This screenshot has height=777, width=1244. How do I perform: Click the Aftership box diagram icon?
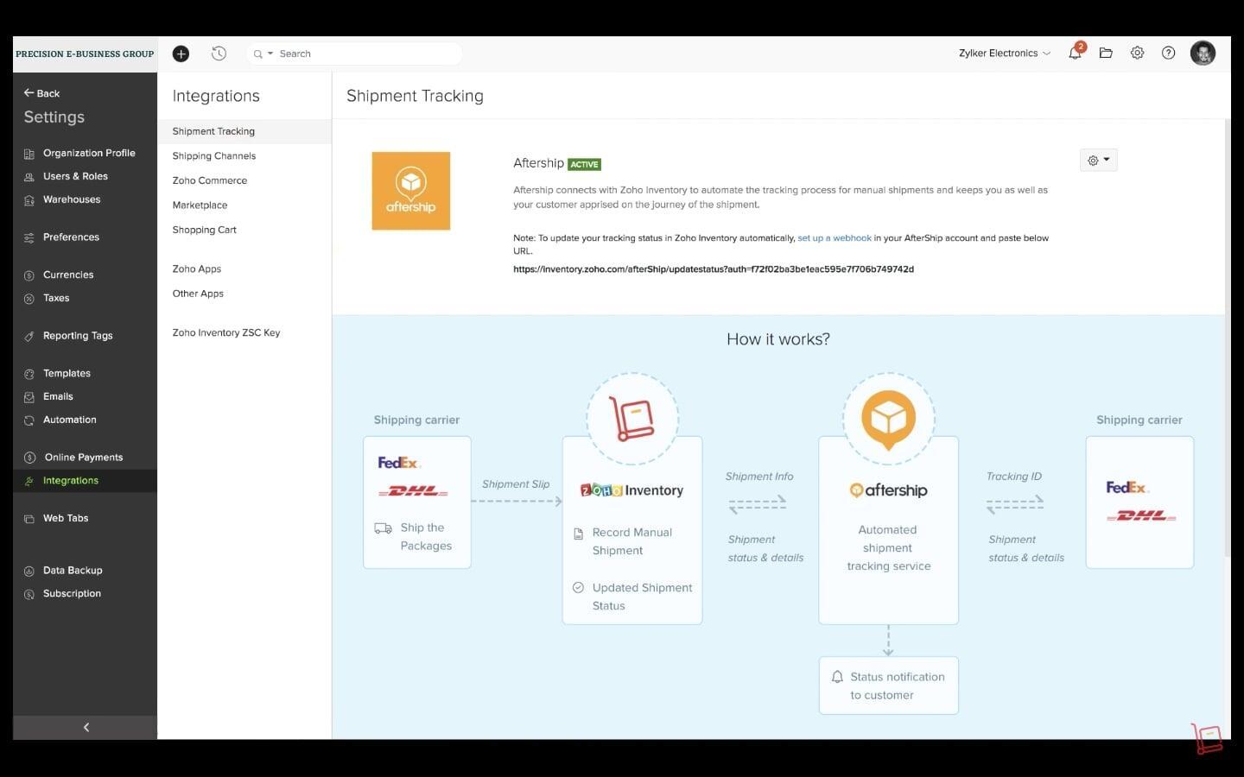click(888, 420)
